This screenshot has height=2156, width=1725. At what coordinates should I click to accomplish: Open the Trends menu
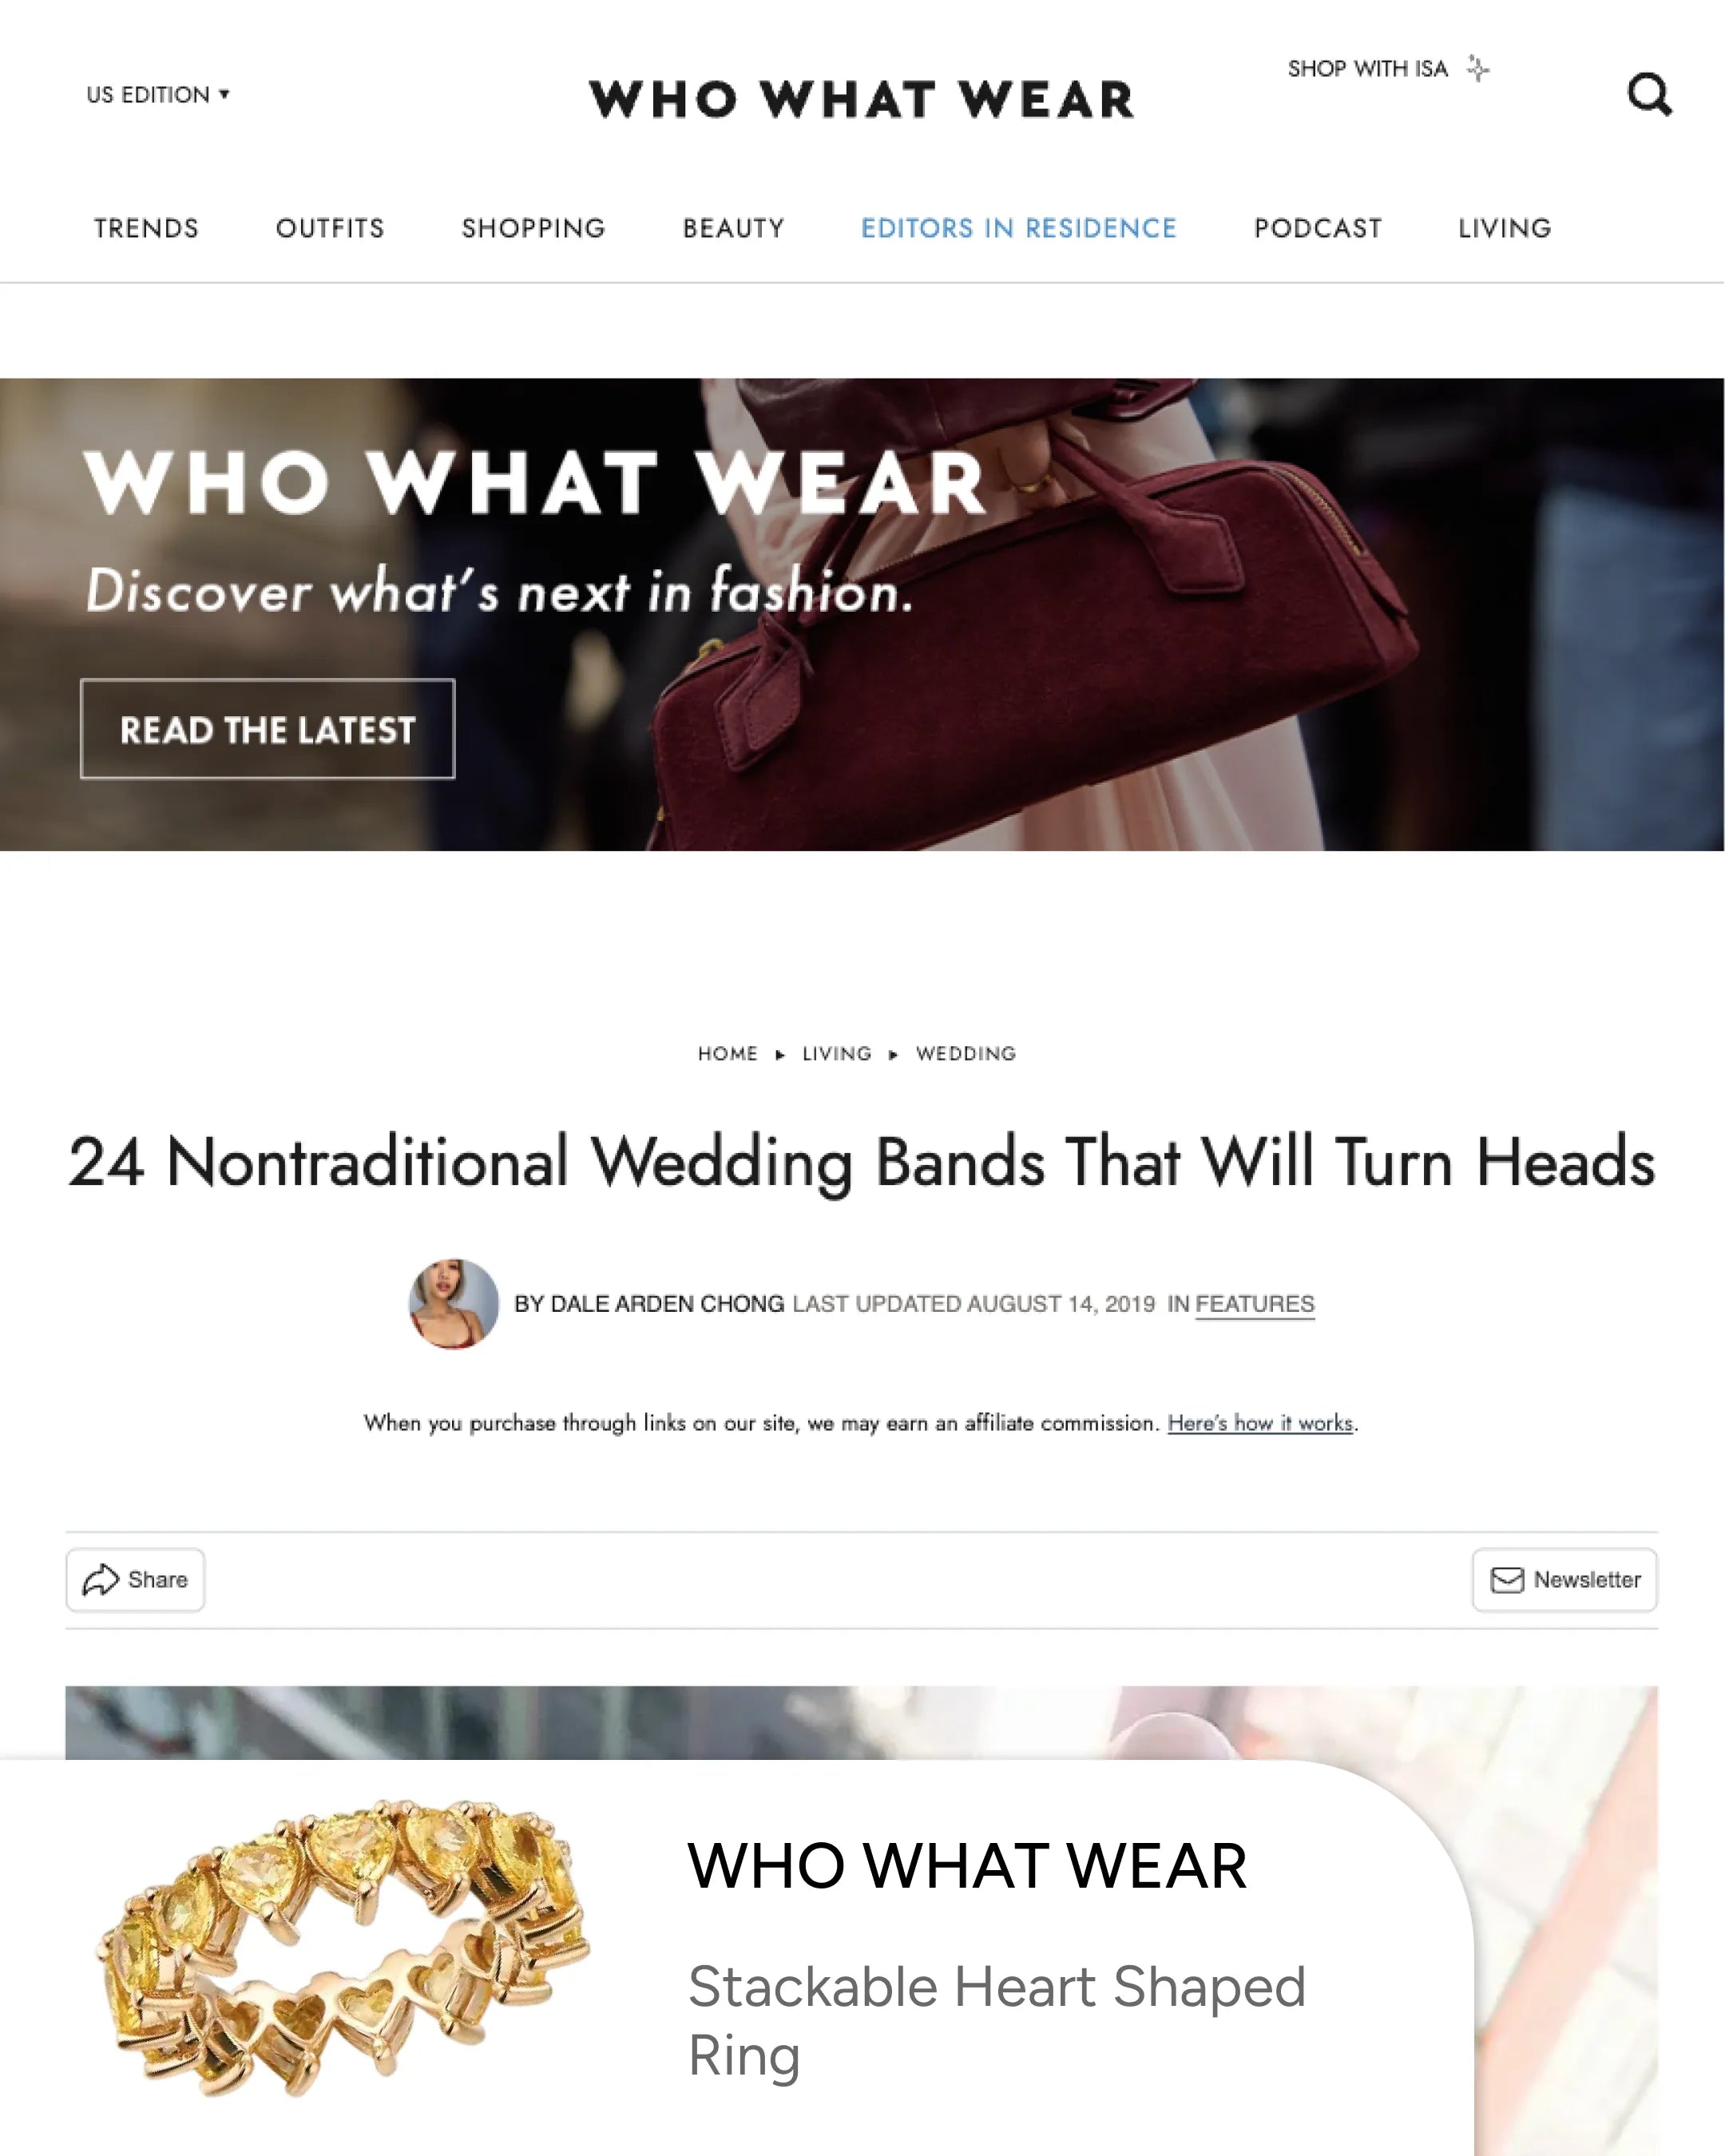point(146,228)
